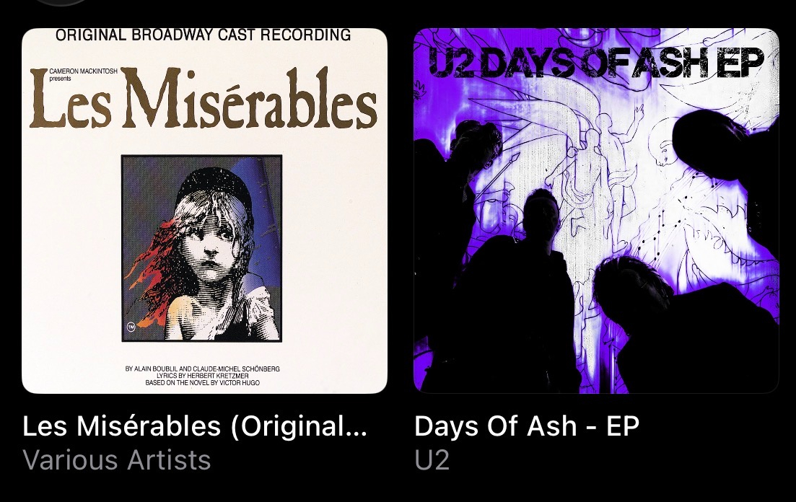Click the 'Based on the novel by Victor Hugo' credit
The image size is (796, 502).
202,382
